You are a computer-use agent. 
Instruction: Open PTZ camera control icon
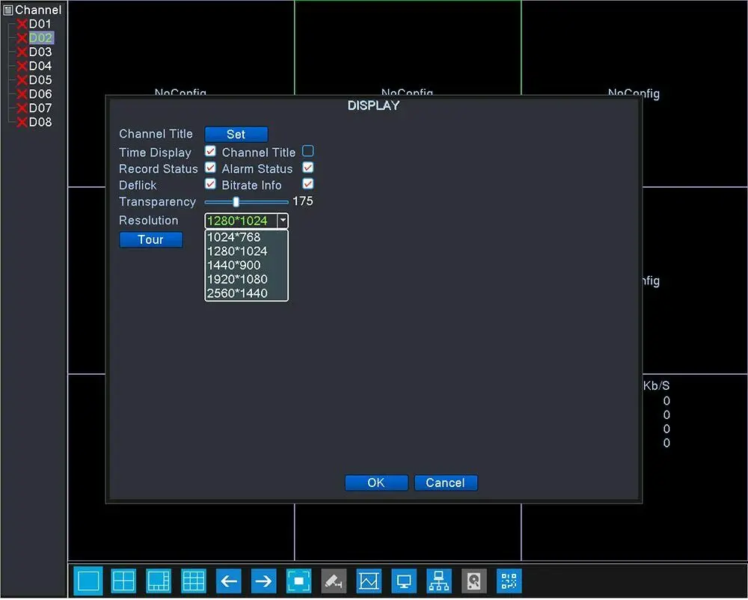334,582
